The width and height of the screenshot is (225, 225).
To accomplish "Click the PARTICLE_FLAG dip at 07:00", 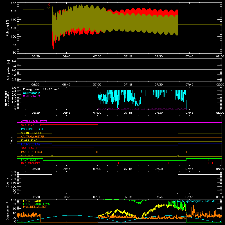I will point(97,152).
